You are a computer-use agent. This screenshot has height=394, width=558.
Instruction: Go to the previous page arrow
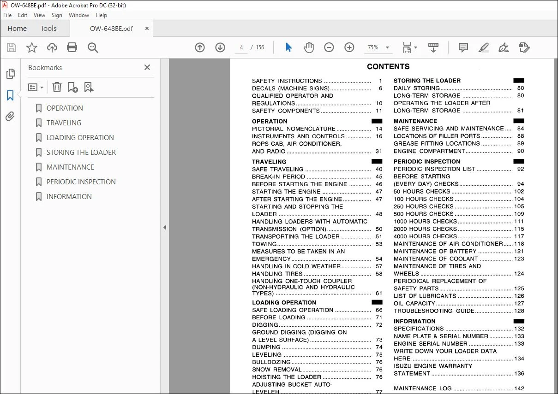tap(200, 47)
